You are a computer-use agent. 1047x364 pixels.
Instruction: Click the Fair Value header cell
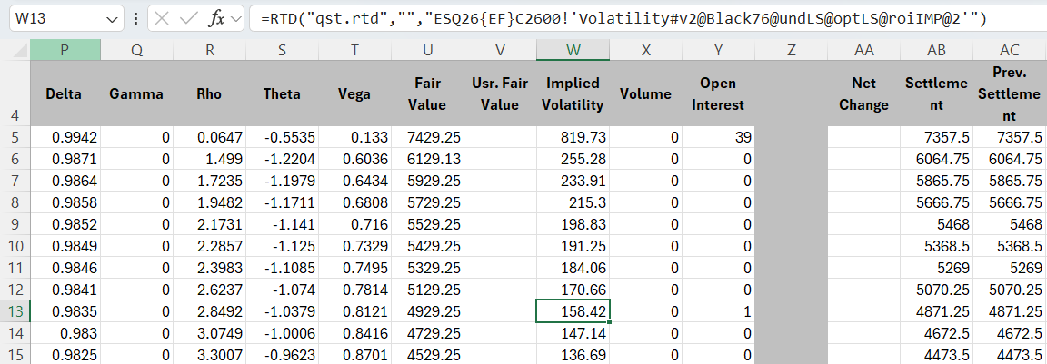(x=427, y=94)
